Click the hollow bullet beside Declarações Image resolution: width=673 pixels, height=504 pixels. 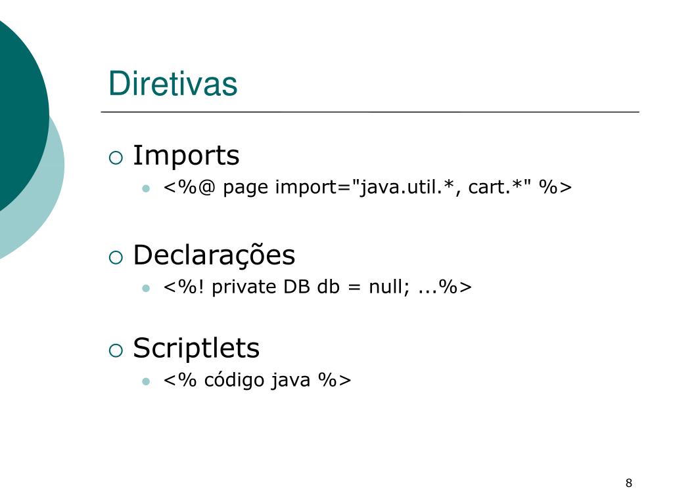pos(116,257)
